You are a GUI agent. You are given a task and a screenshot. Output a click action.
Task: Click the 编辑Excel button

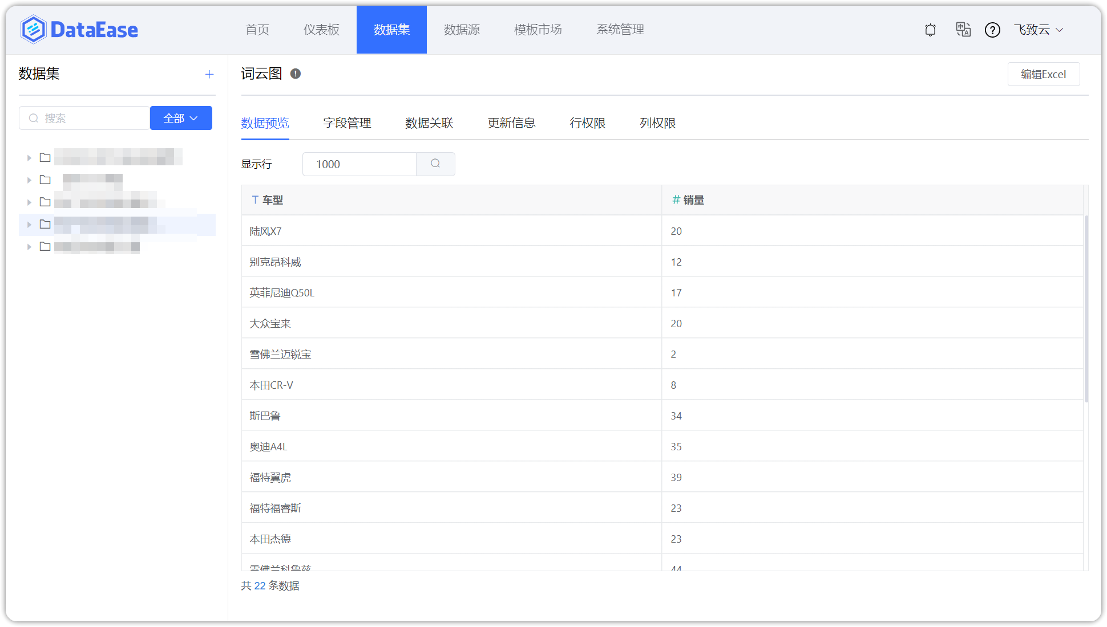(1044, 74)
